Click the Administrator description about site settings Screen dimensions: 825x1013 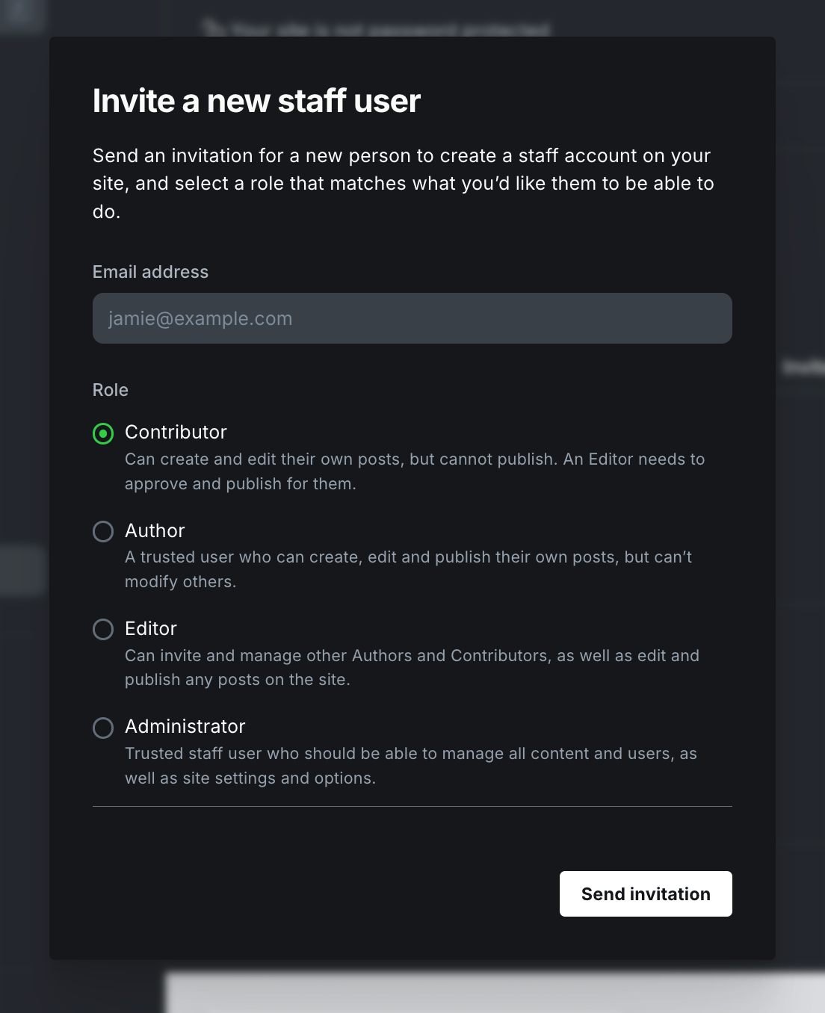[x=410, y=766]
